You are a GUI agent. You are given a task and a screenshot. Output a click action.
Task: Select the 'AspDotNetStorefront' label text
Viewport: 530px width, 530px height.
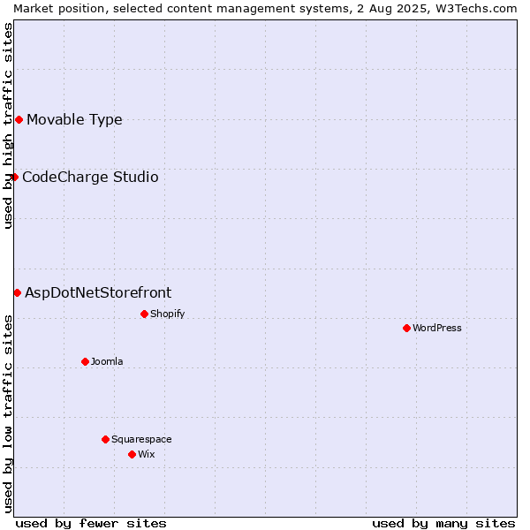point(98,292)
